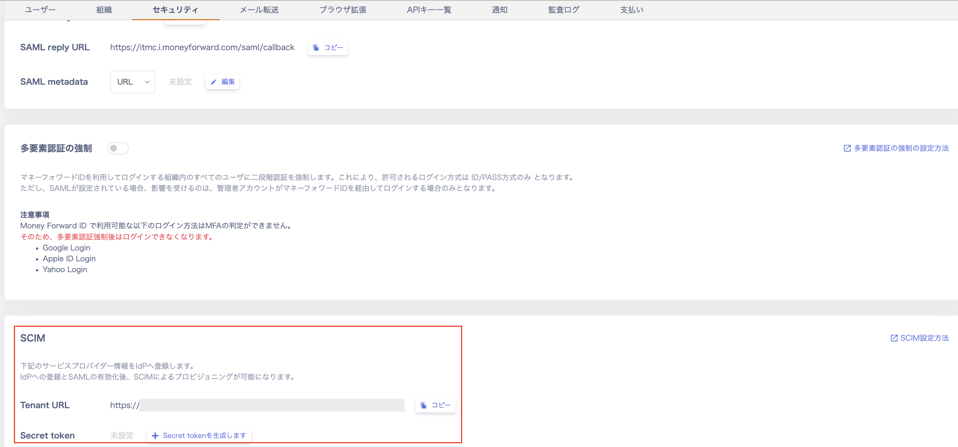Switch to the ユーザー tab

pyautogui.click(x=40, y=10)
